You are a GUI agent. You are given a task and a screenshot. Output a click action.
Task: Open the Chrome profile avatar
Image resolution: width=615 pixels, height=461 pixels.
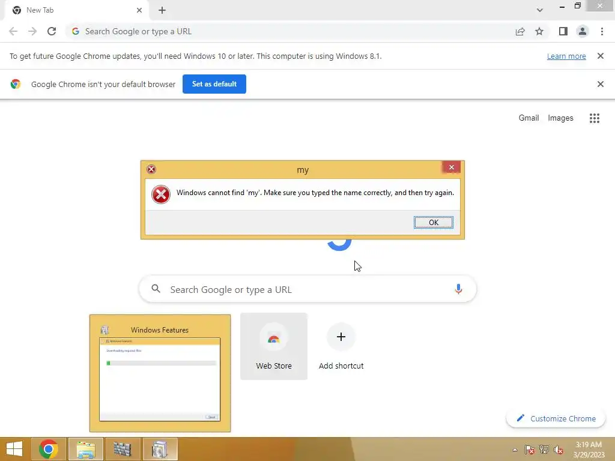tap(583, 31)
